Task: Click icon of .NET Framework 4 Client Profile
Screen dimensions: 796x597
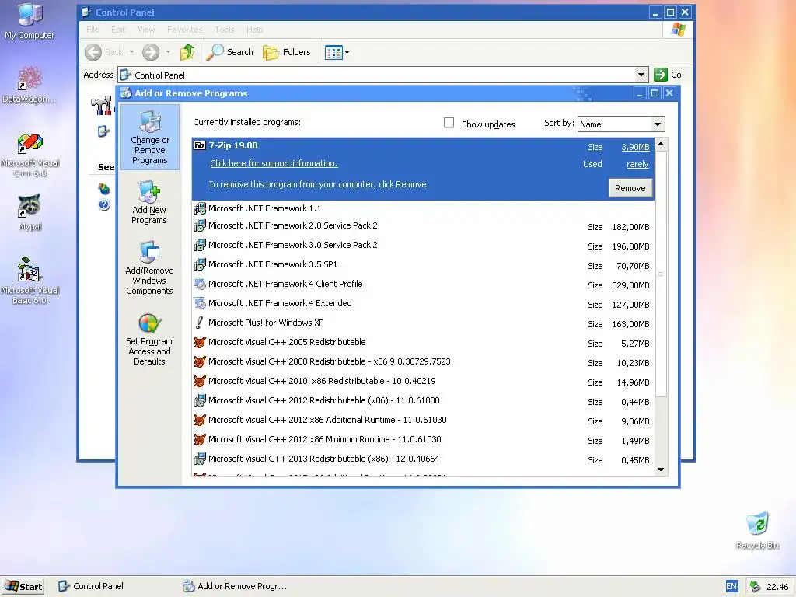Action: 200,284
